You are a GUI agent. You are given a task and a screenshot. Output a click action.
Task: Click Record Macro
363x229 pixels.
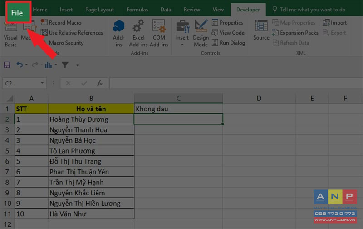point(61,22)
